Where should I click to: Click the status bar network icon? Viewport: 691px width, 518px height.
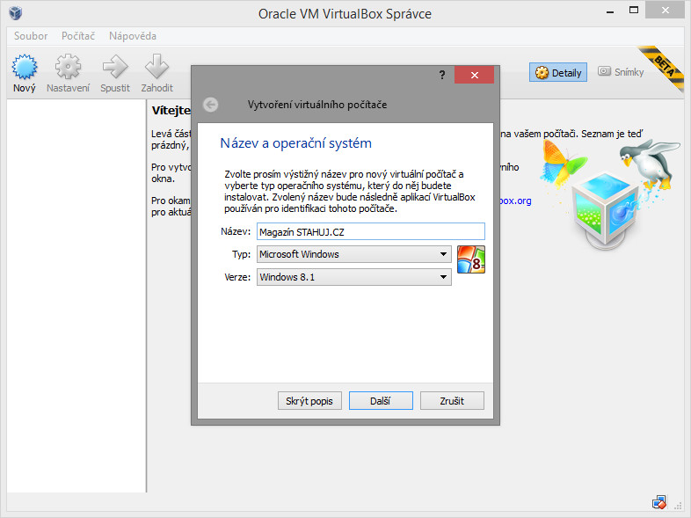659,502
